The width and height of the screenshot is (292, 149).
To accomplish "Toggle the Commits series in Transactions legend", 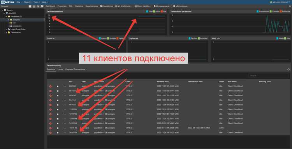I will pyautogui.click(x=274, y=12).
